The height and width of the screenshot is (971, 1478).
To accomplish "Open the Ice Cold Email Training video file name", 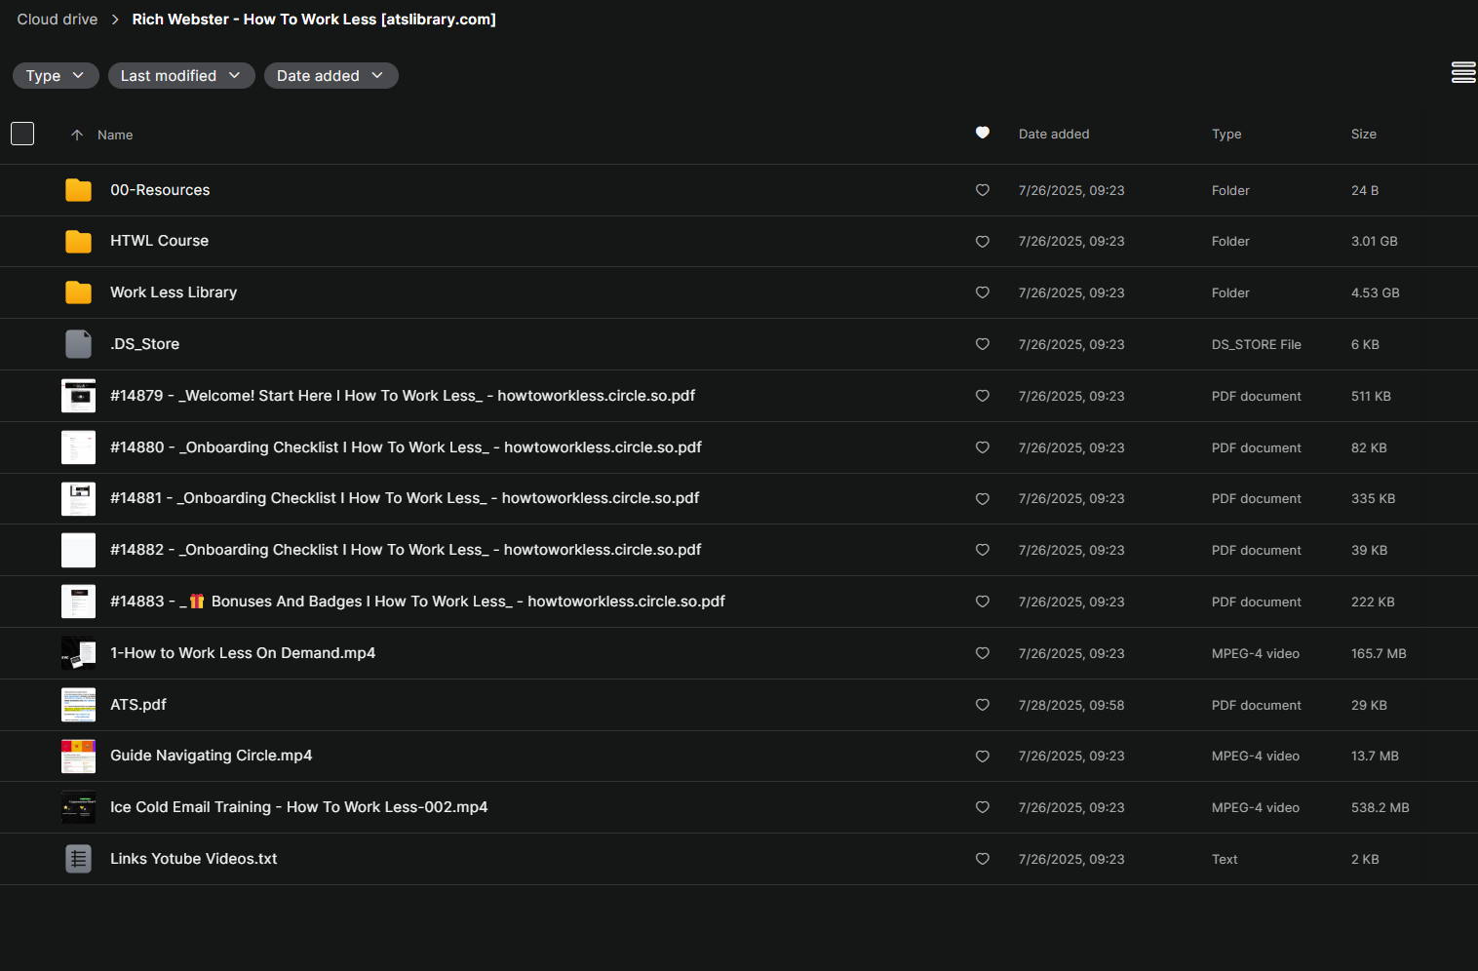I will (298, 807).
